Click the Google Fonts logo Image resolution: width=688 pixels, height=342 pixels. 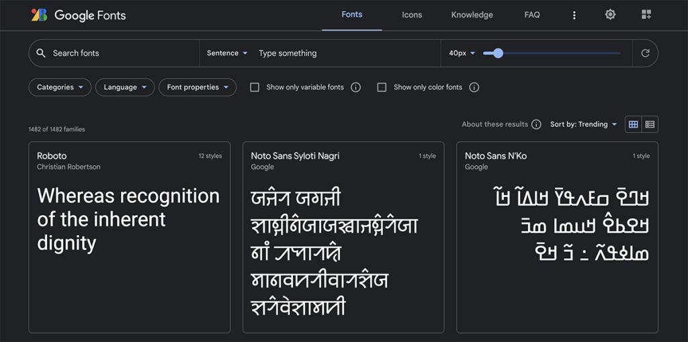79,15
